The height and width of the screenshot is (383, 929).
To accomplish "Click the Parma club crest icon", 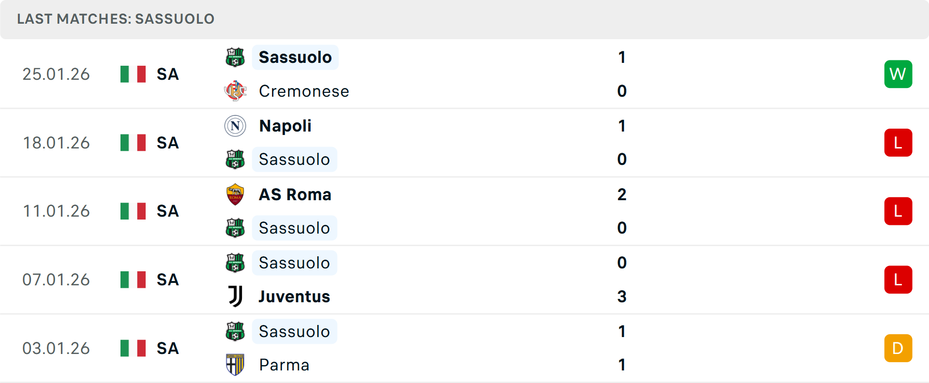I will point(235,365).
